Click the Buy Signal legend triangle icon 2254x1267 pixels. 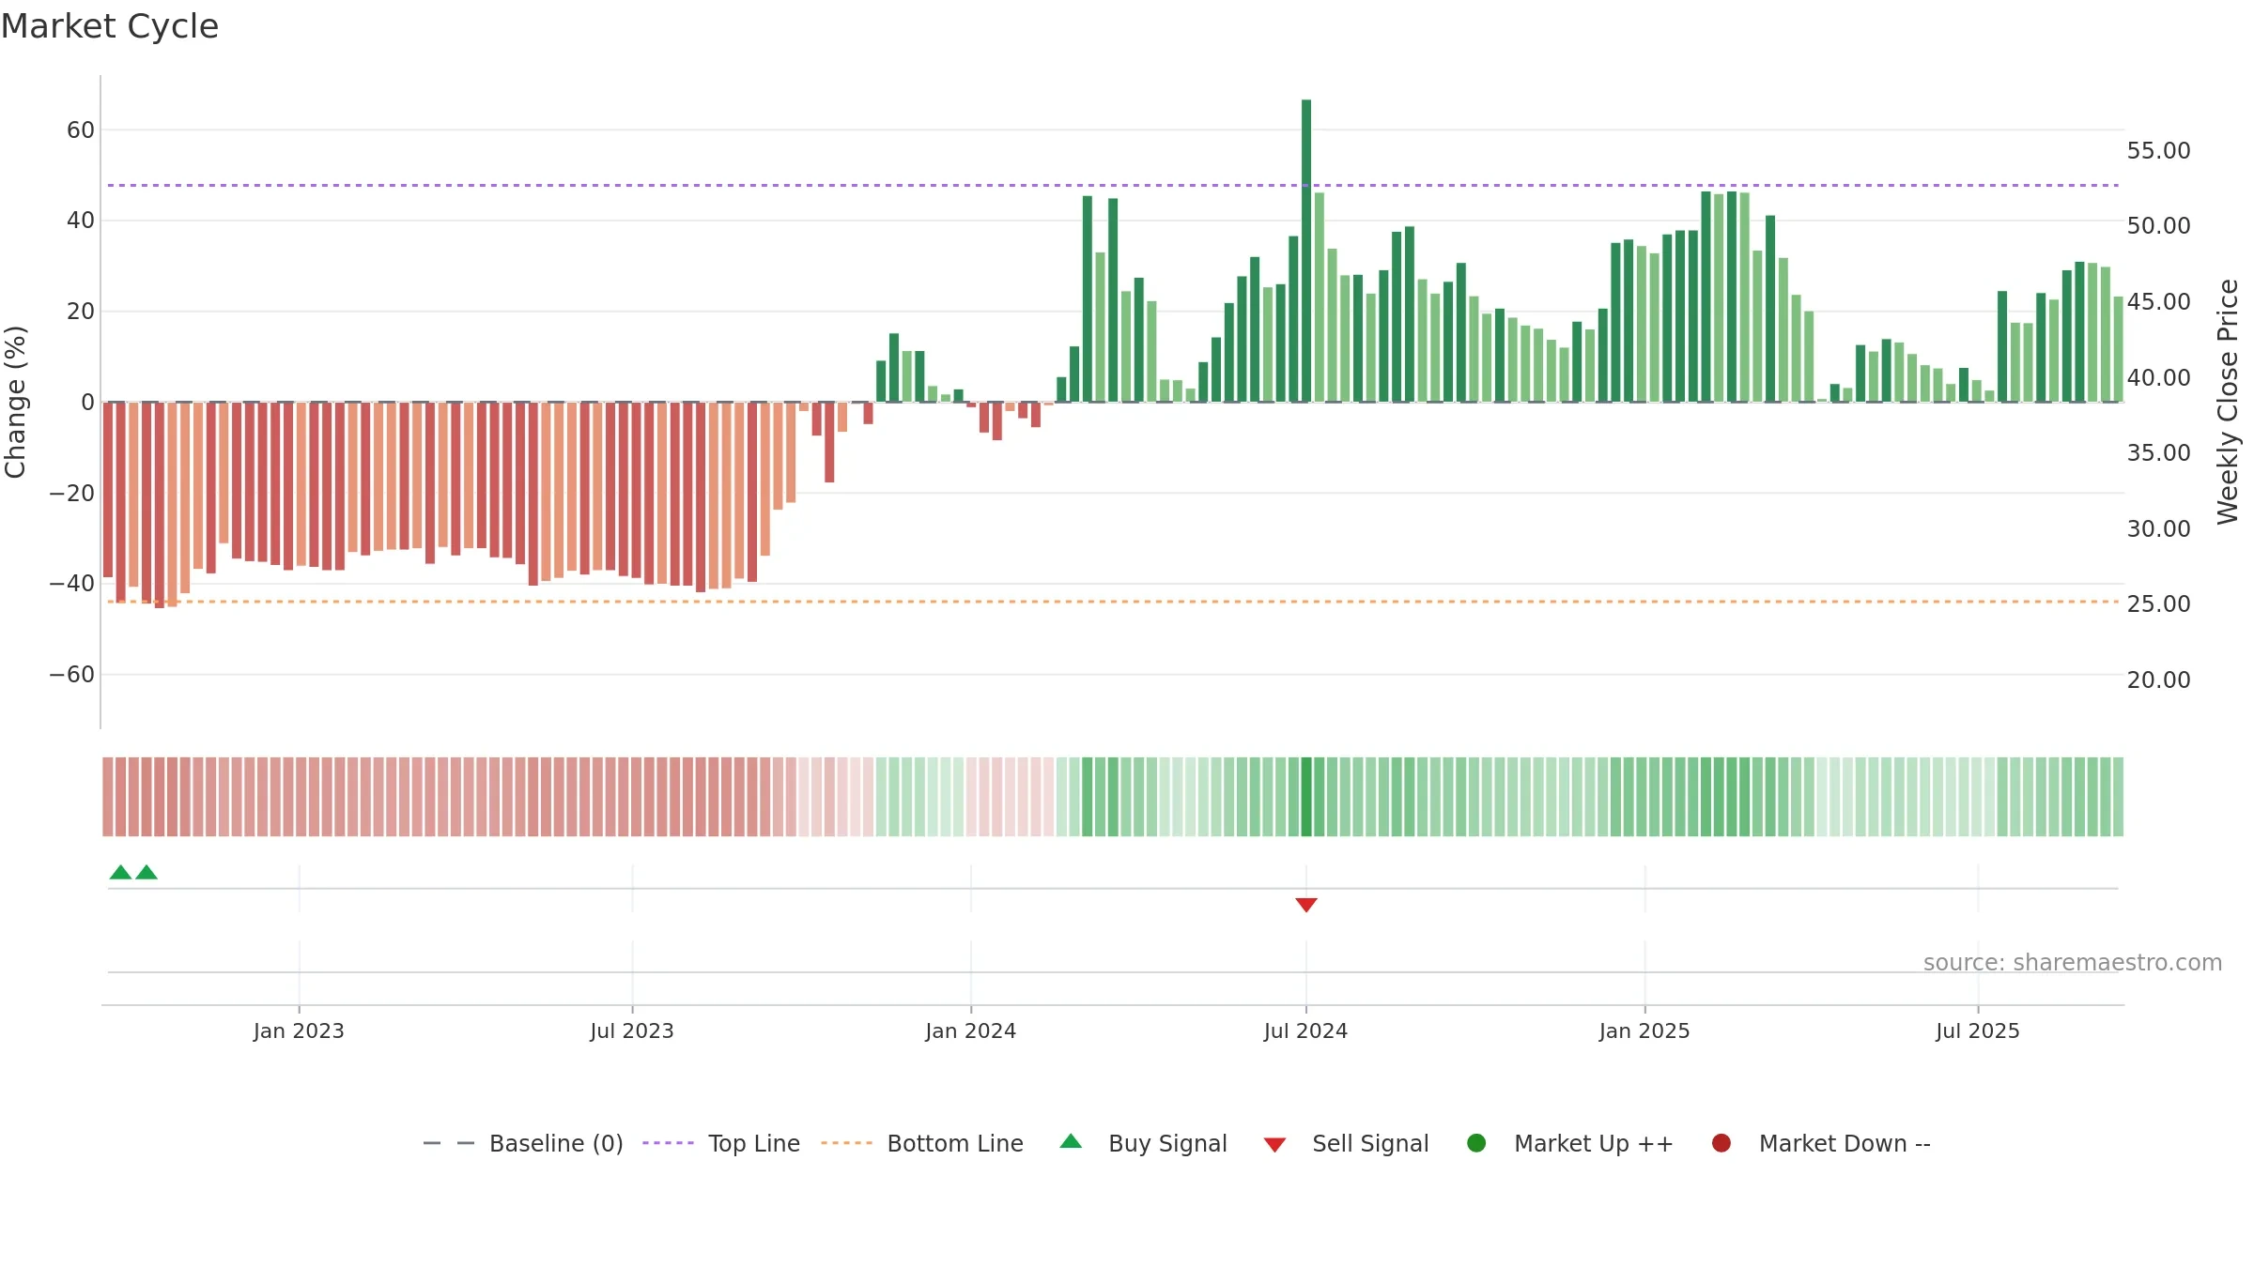click(x=1071, y=1141)
